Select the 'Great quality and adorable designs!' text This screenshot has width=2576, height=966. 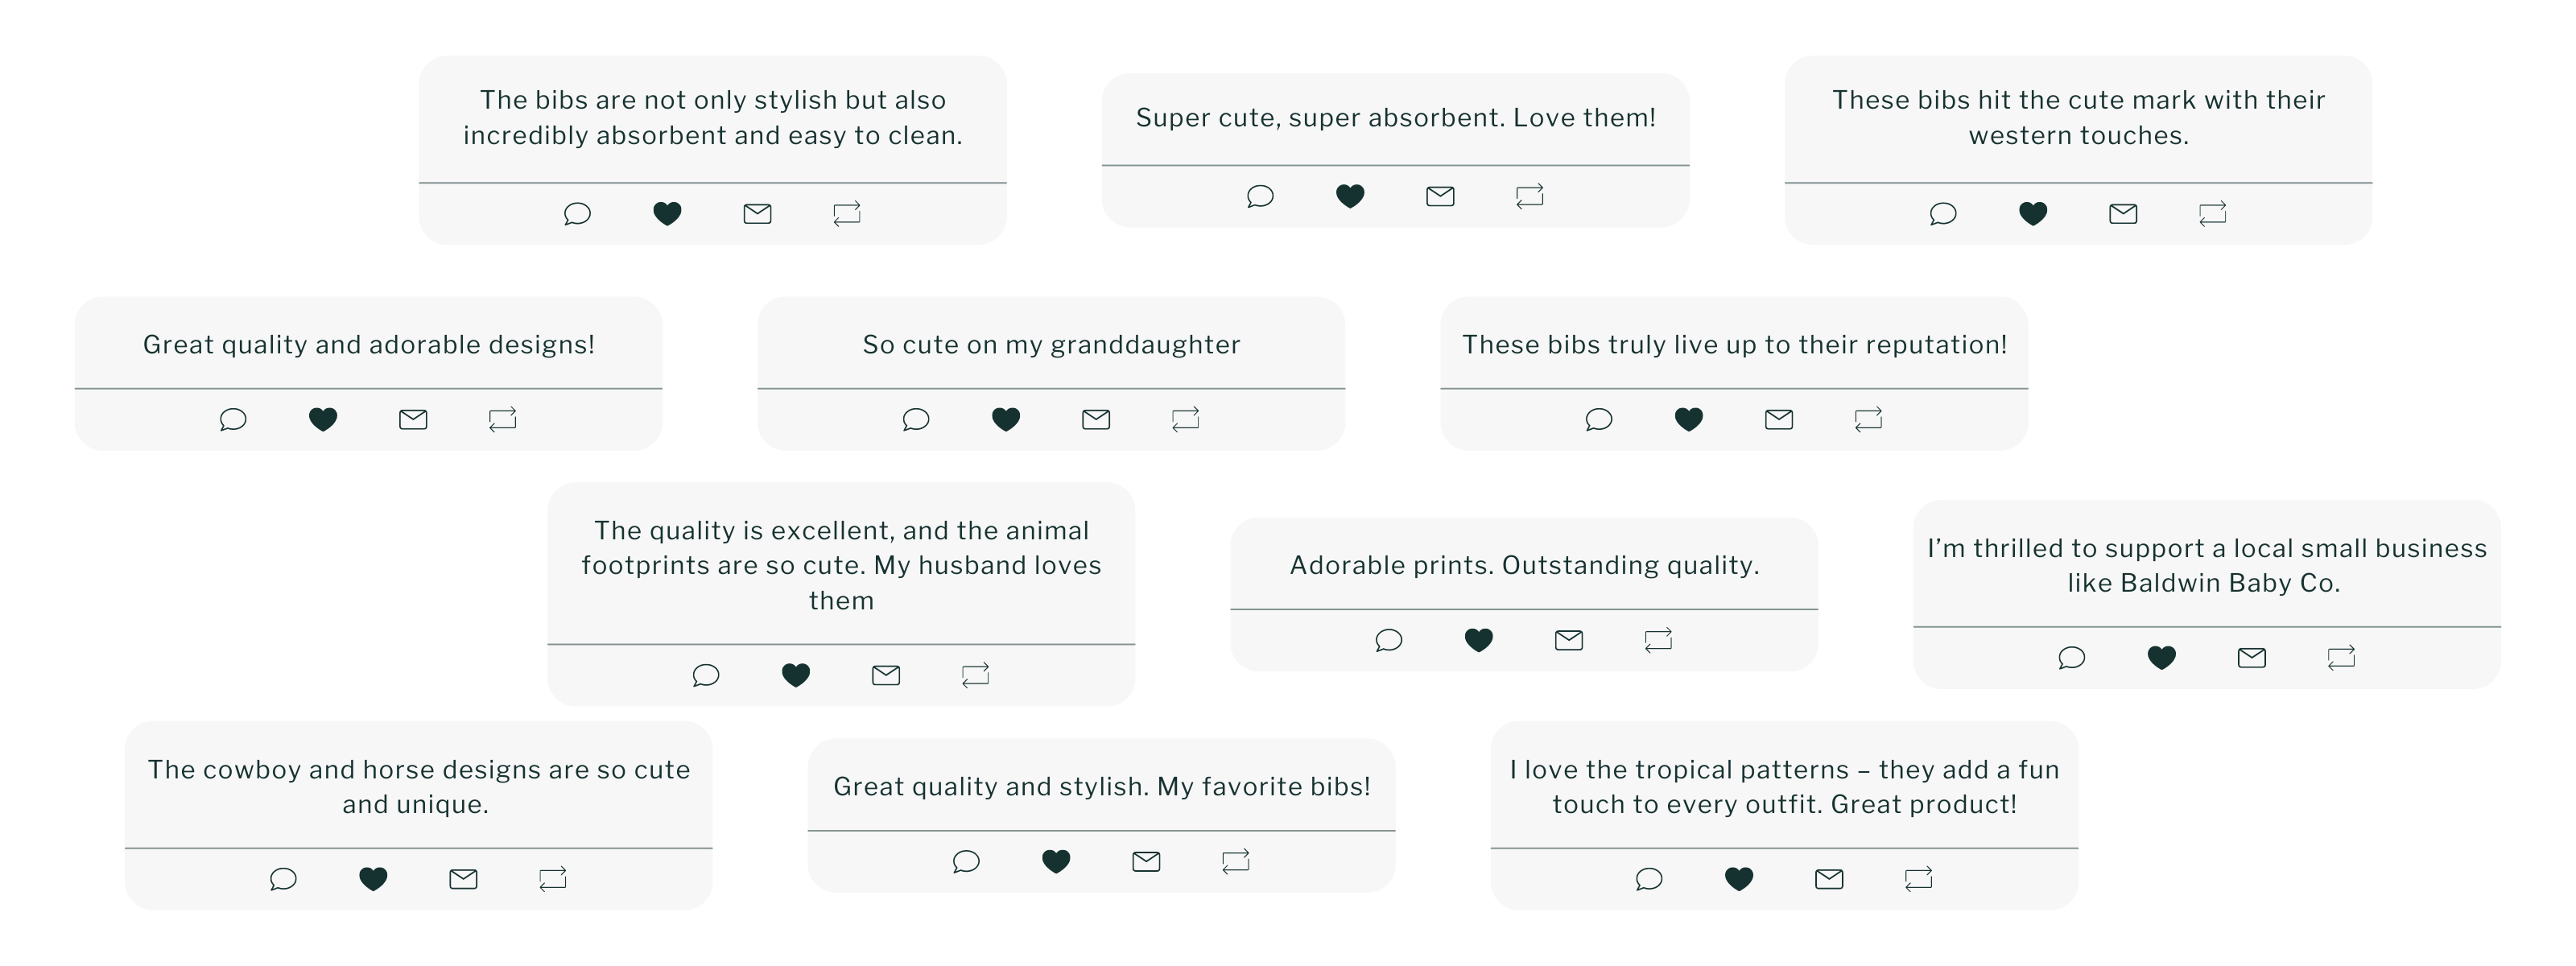coord(368,345)
